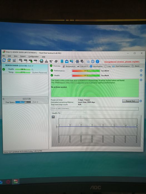Click the fourth disk surface test icon

coord(36,61)
